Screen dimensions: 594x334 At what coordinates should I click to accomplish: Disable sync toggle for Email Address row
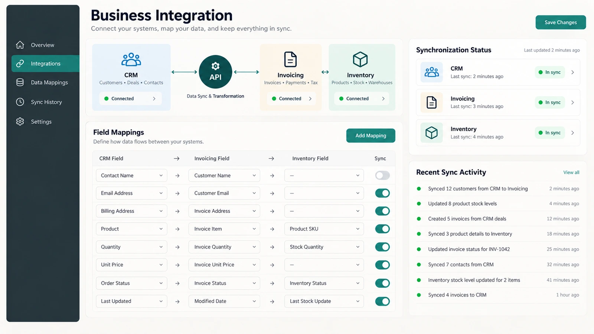tap(382, 193)
